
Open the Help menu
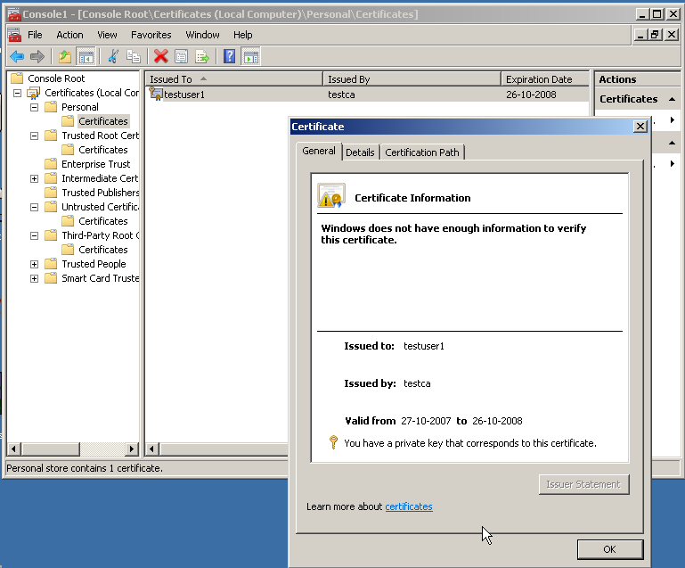tap(243, 35)
